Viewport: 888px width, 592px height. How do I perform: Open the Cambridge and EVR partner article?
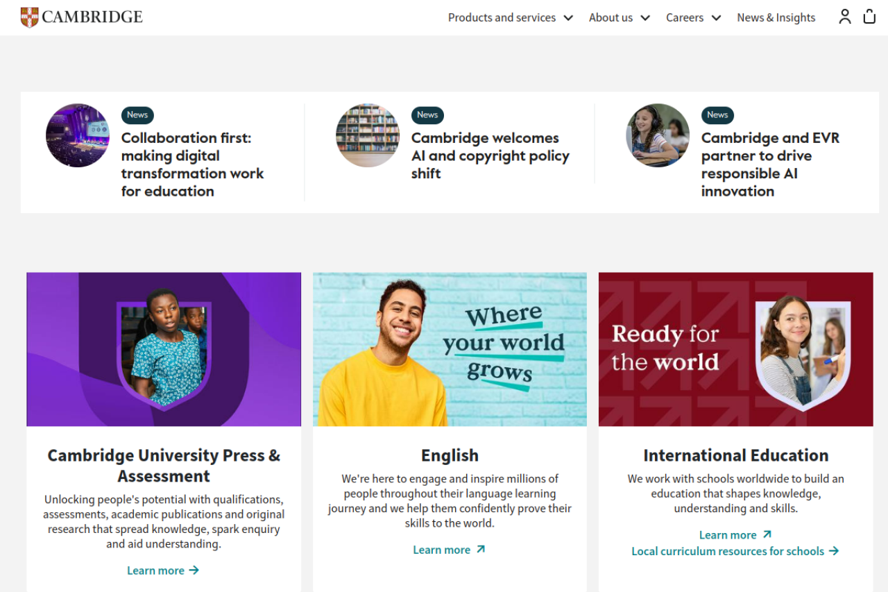(770, 164)
